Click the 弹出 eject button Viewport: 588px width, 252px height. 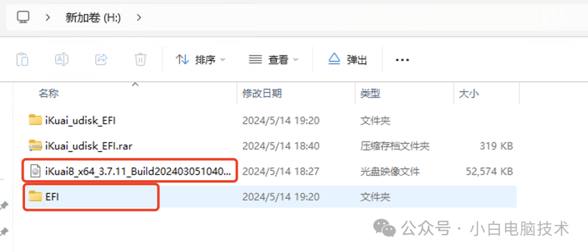click(347, 59)
